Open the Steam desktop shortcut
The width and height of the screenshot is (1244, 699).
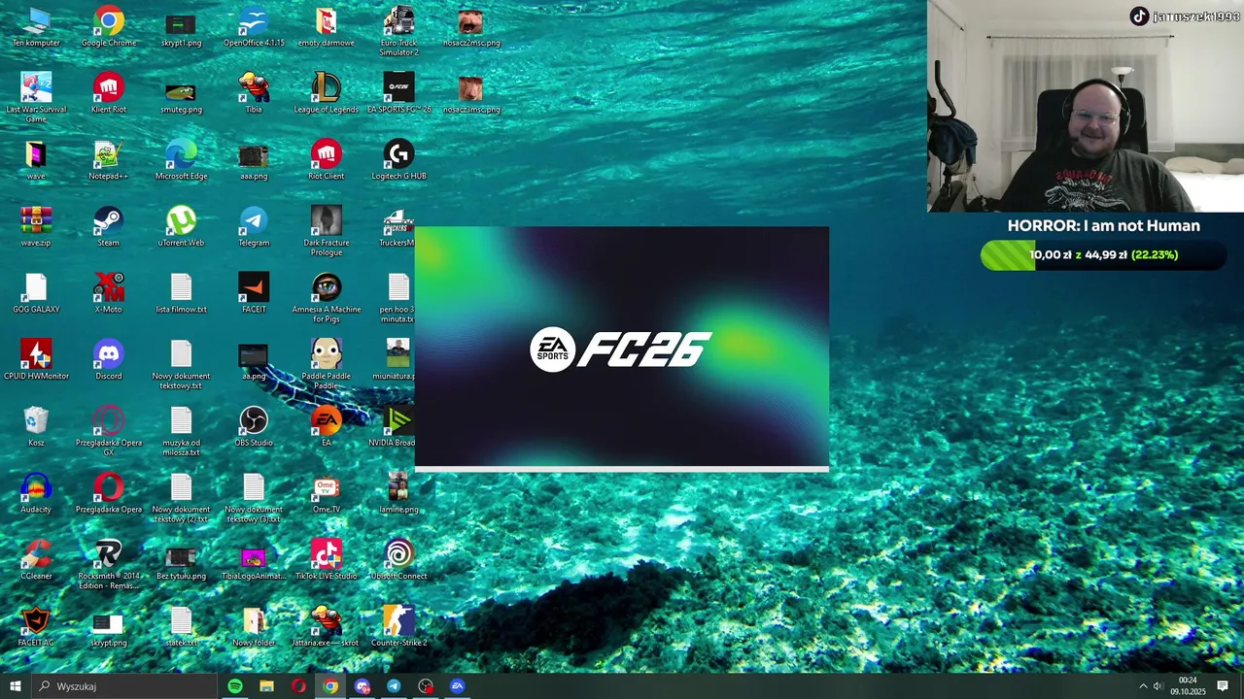[x=108, y=227]
